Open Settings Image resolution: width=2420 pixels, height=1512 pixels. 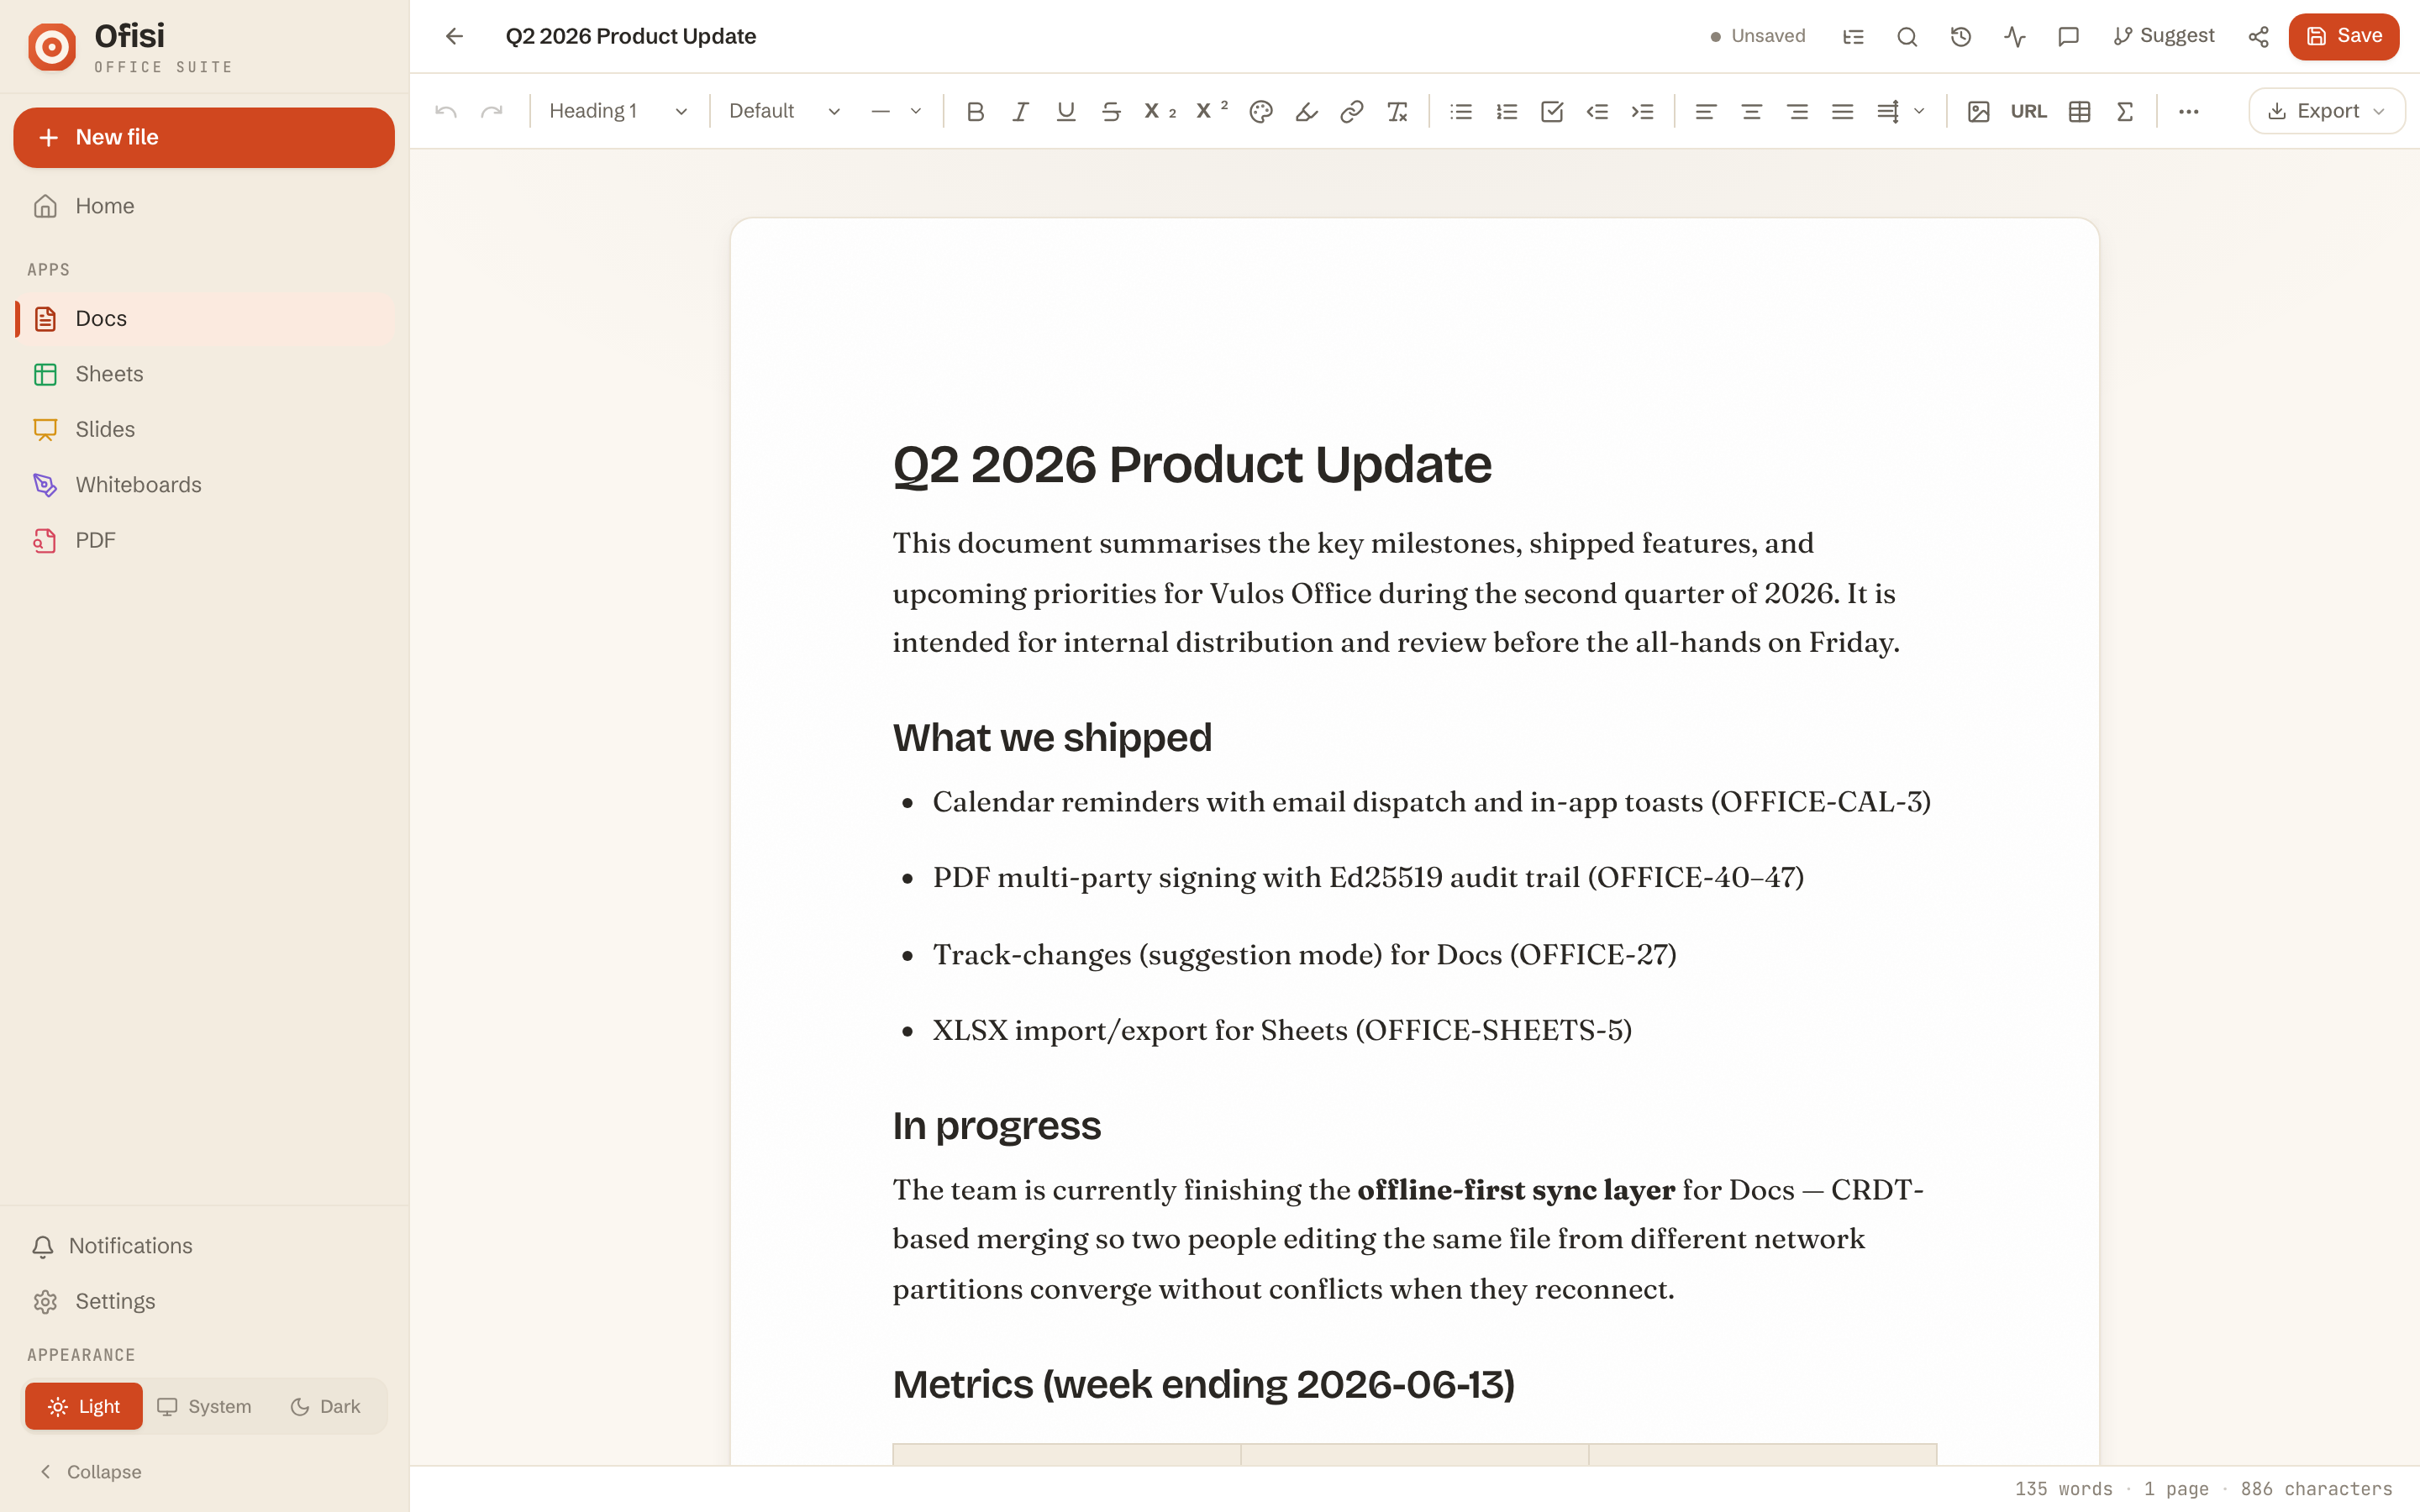point(204,1301)
